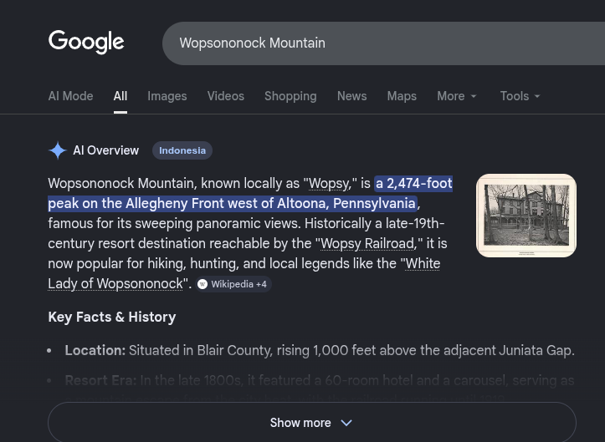Select the News tab

(351, 96)
